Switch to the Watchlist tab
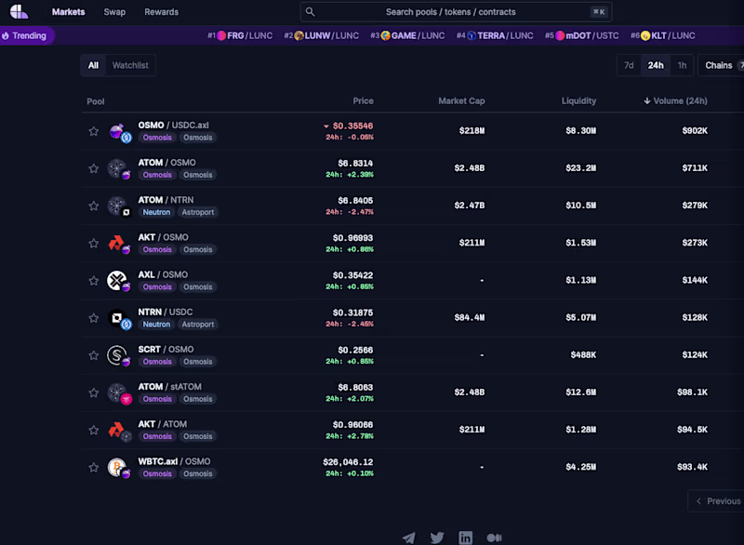744x545 pixels. [x=129, y=65]
